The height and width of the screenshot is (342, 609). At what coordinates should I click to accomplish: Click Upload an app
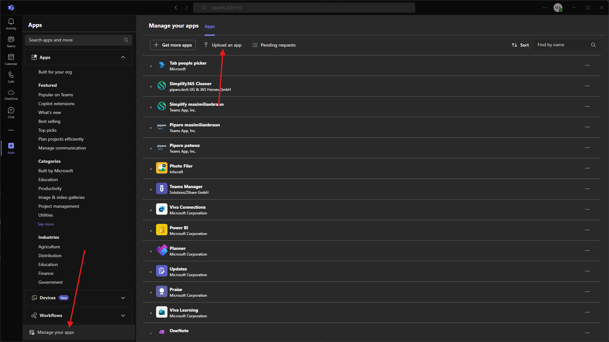[223, 45]
